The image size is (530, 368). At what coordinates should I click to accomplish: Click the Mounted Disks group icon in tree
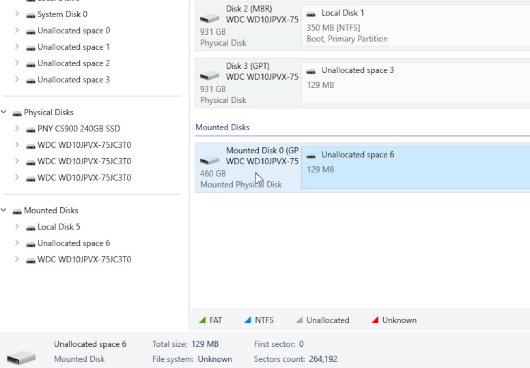(x=17, y=211)
